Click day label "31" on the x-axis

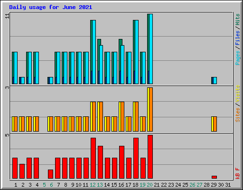[228, 185]
